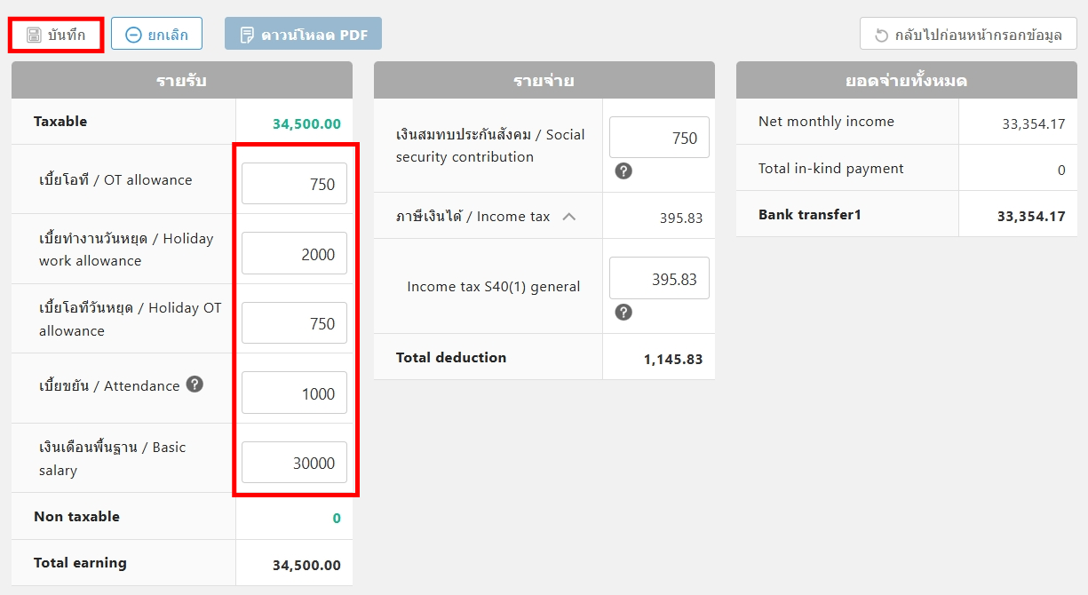Click help icon under Social security contribution field
Screen dimensions: 1088x595
tap(623, 171)
